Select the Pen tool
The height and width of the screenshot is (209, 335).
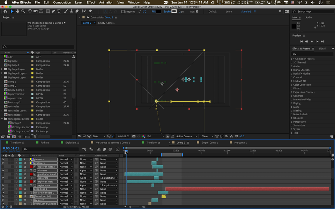[x=53, y=11]
